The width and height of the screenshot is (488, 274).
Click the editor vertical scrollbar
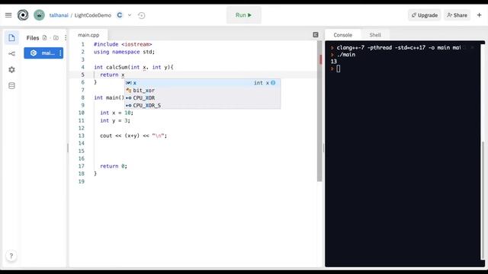point(319,111)
